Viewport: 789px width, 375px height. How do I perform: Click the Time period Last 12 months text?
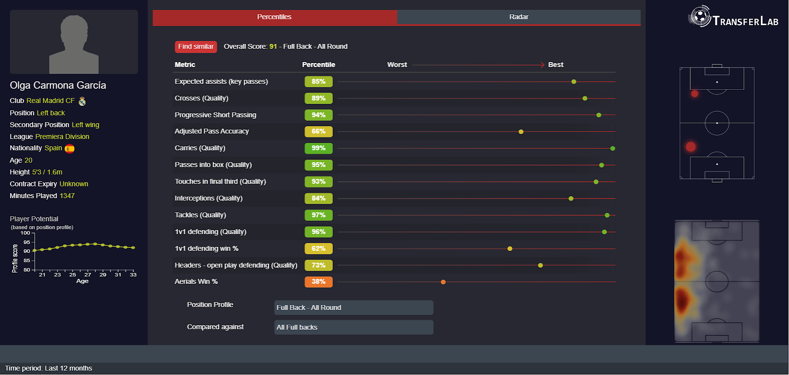(49, 368)
